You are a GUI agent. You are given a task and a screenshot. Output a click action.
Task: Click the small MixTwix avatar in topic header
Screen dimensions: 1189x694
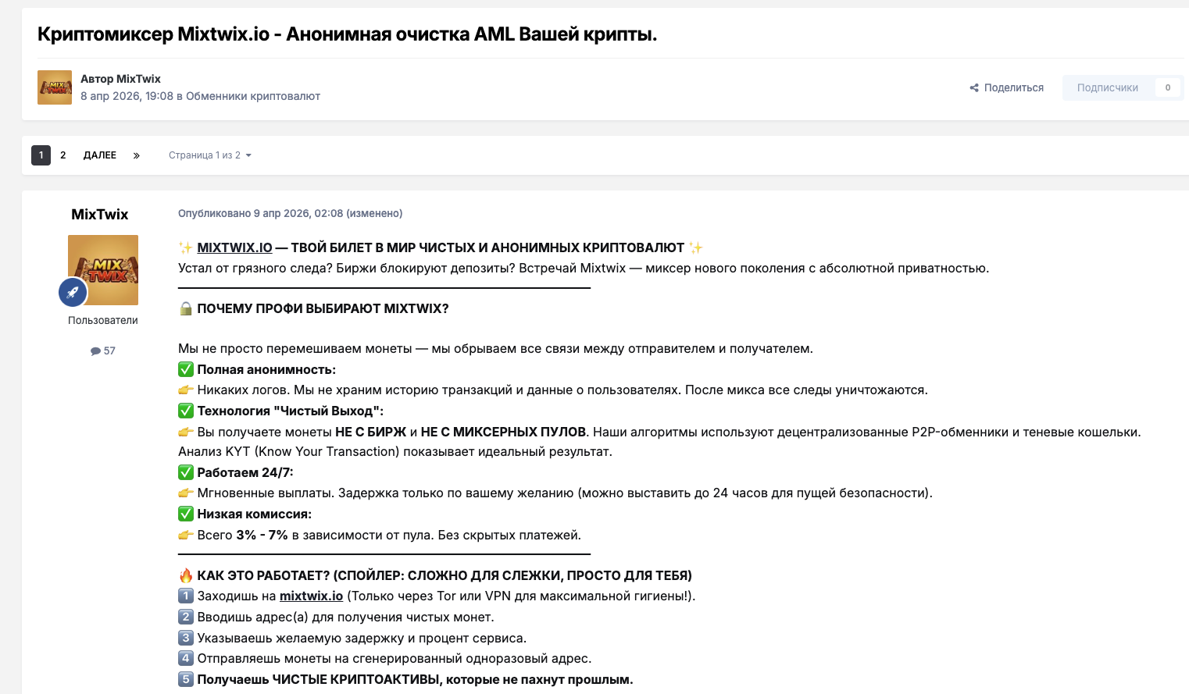pos(55,87)
